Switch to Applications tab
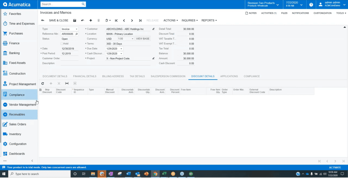 (229, 76)
